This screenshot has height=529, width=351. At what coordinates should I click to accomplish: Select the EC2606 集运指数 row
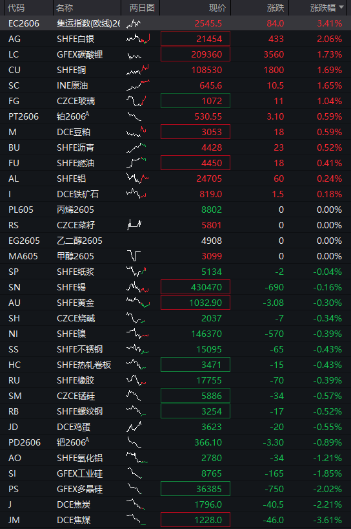click(x=175, y=23)
